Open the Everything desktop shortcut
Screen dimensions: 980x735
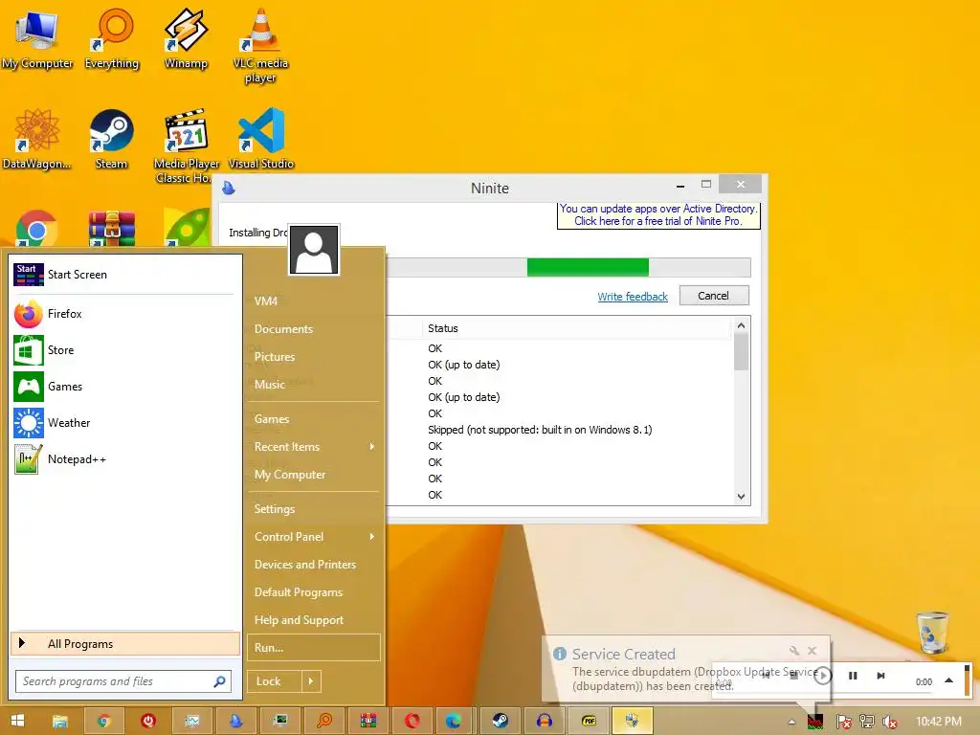112,38
